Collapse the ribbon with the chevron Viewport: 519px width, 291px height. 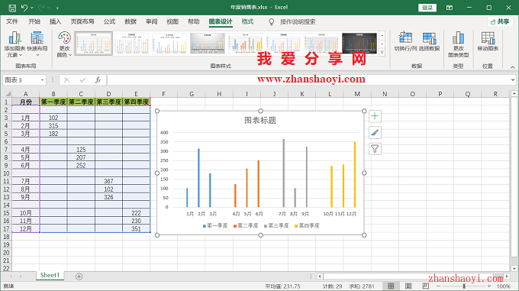[x=512, y=67]
